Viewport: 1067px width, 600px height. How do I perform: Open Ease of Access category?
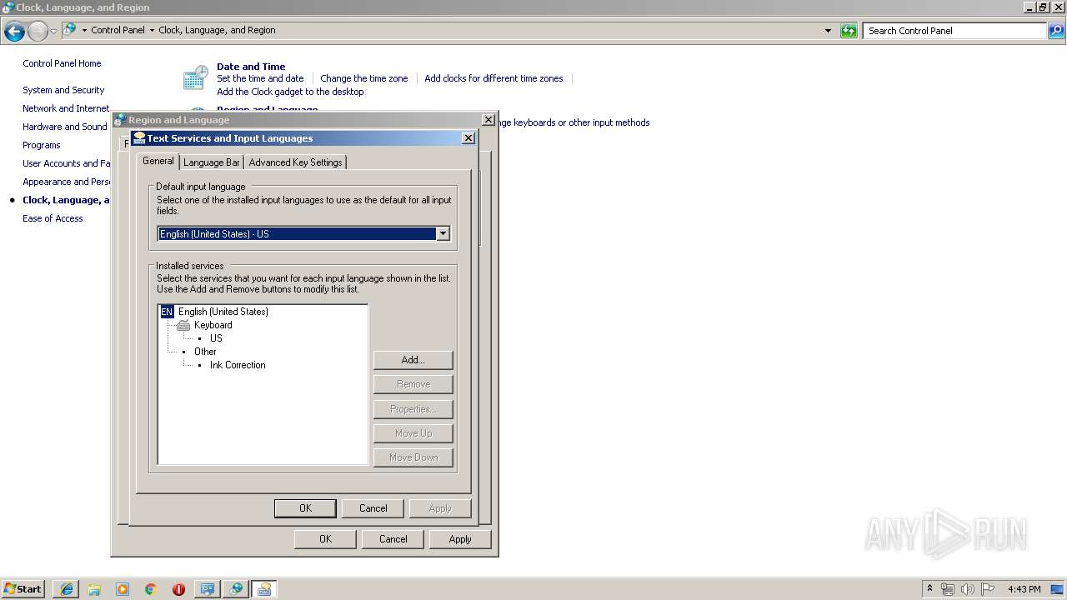pyautogui.click(x=53, y=218)
